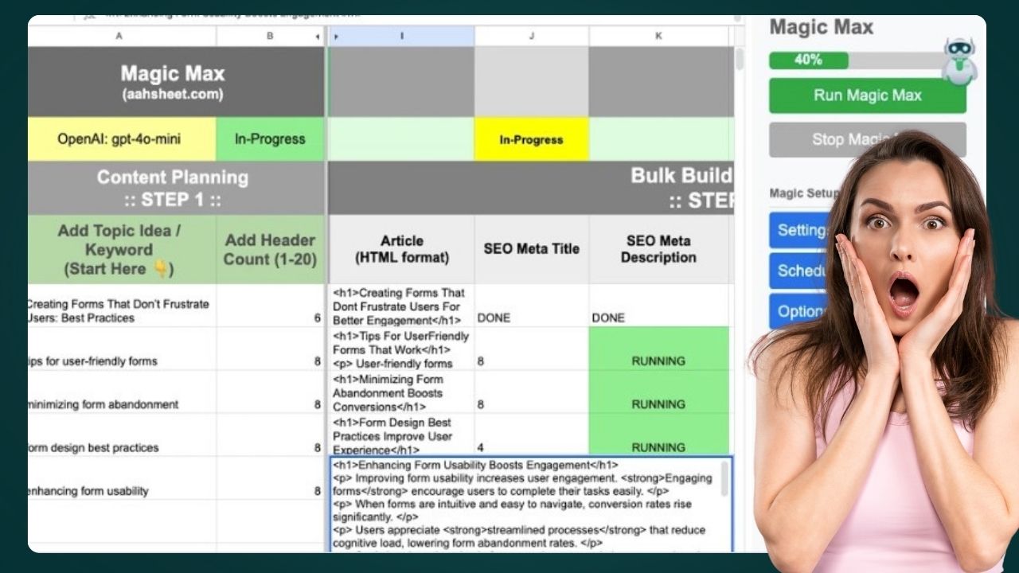
Task: Select the Creating Forms That Don't Frustrate Users topic cell
Action: [122, 306]
